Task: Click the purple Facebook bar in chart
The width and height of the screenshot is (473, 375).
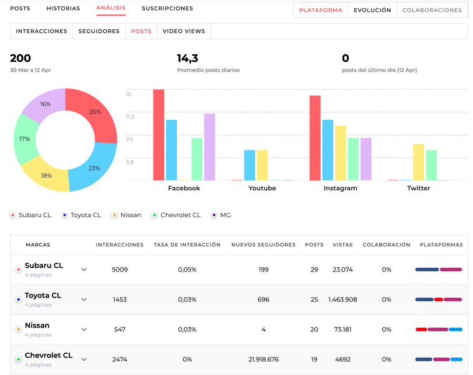Action: tap(210, 147)
